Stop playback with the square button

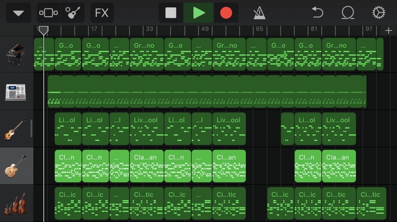coord(171,13)
